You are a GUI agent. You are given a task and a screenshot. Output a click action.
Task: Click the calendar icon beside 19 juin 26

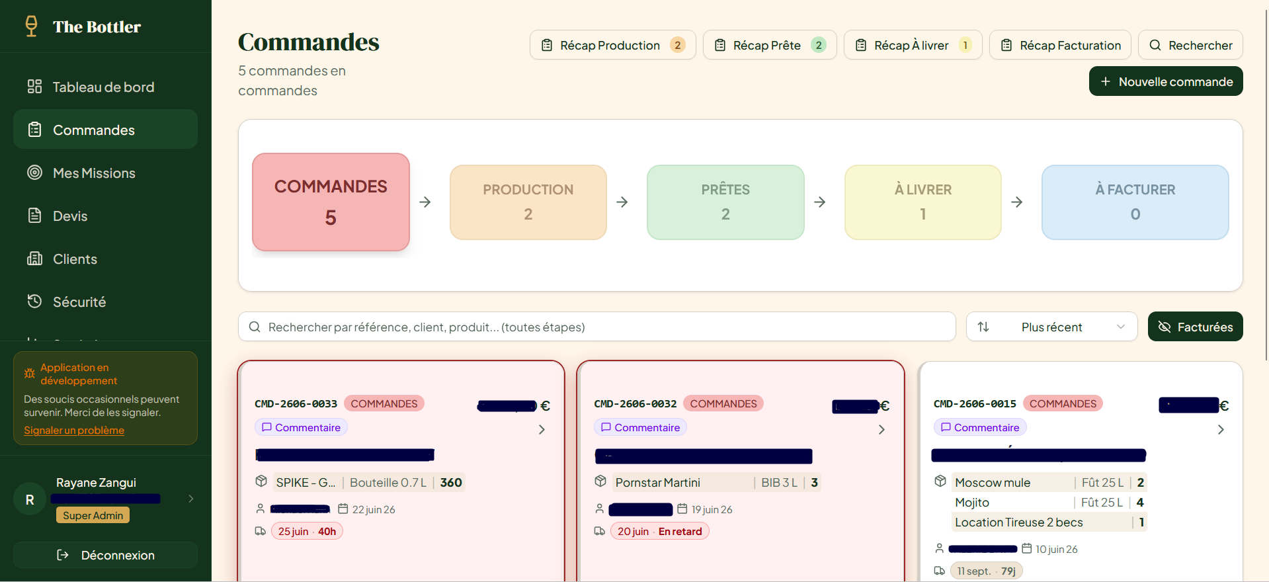pos(682,509)
